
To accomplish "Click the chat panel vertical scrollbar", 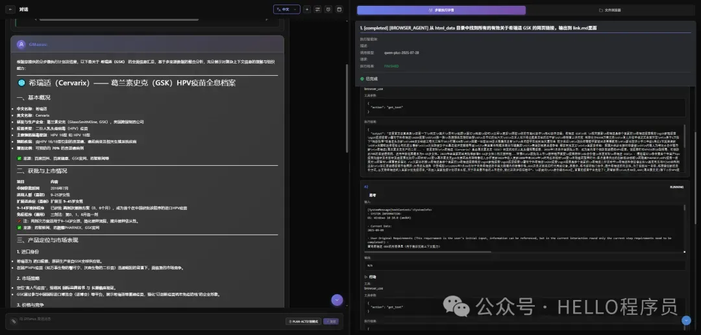I will pyautogui.click(x=347, y=108).
